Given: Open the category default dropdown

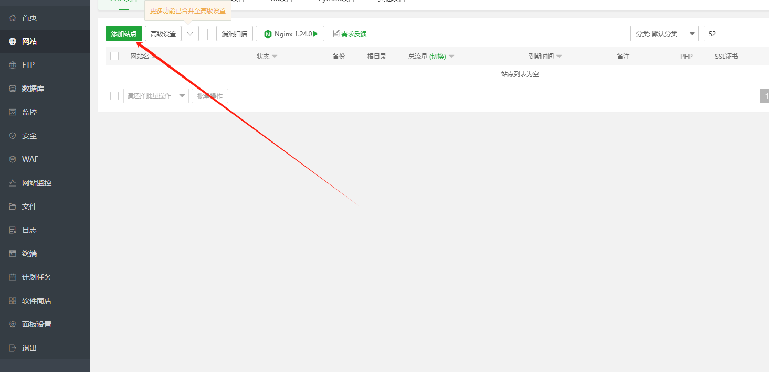Looking at the screenshot, I should click(664, 34).
